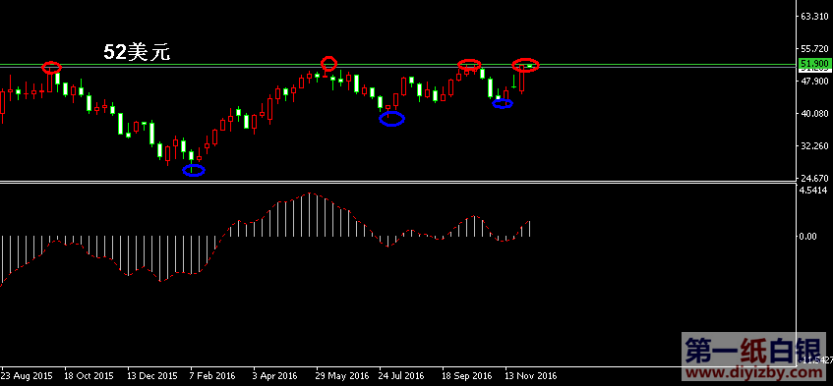This screenshot has height=386, width=833.
Task: Click the 4.5414 indicator scale label
Action: (814, 190)
